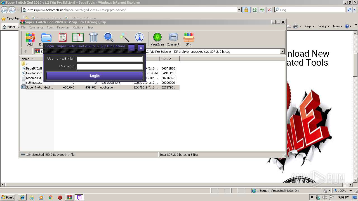Click the WinRAR Add toolbar icon
Viewport: 358px width, 201px height.
coord(30,39)
